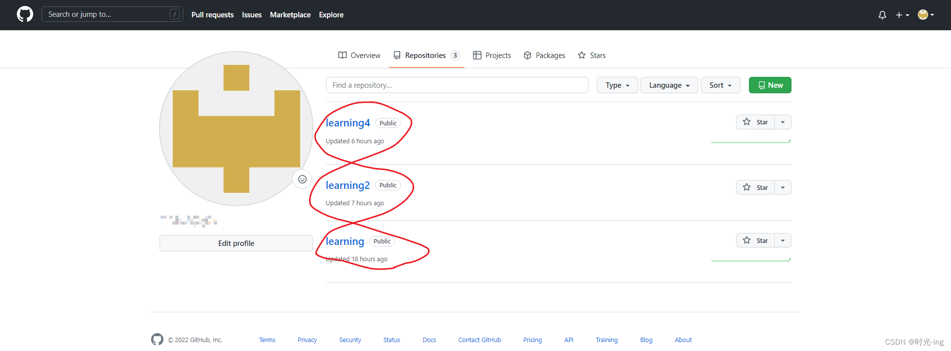Click the green New repository button
951x351 pixels.
pos(770,85)
